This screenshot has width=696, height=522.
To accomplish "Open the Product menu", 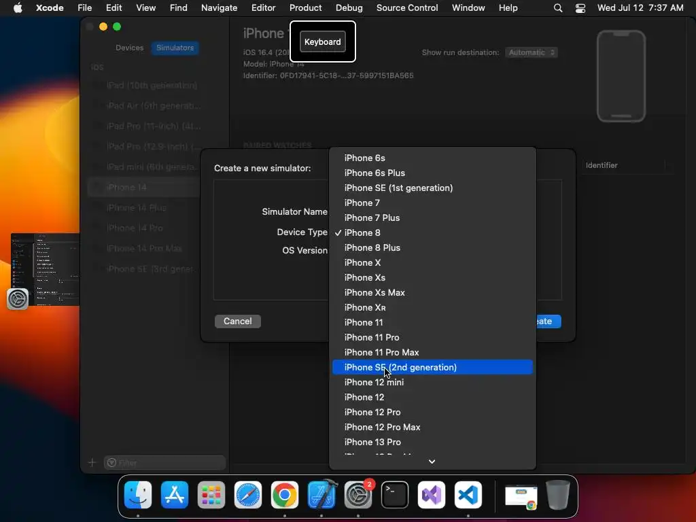I will click(x=305, y=7).
